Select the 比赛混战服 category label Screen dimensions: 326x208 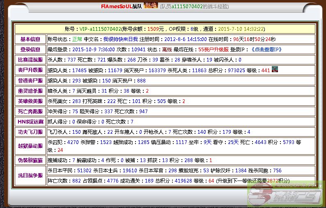(30, 60)
